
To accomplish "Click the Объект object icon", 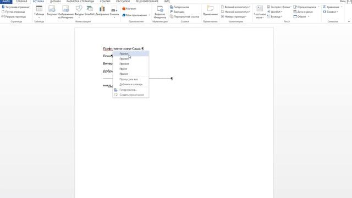I will pos(295,16).
